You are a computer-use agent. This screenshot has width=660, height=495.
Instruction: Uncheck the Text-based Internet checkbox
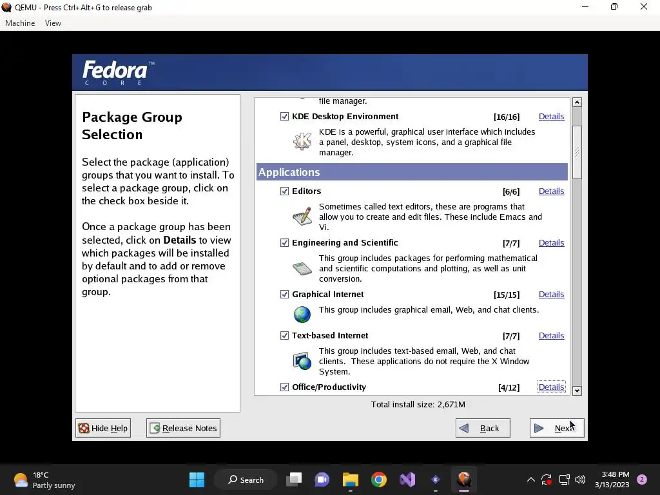[x=284, y=335]
